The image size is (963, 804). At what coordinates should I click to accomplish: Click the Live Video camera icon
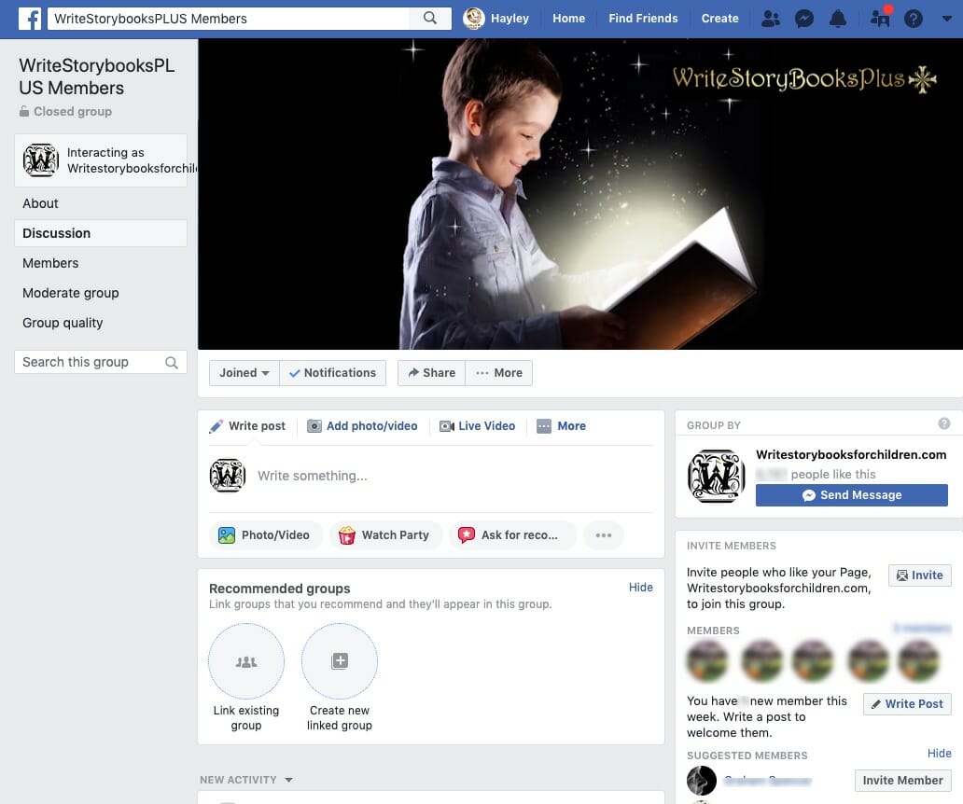pos(446,426)
